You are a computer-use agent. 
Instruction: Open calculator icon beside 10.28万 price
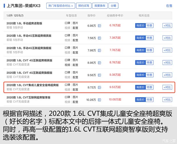[100, 100]
